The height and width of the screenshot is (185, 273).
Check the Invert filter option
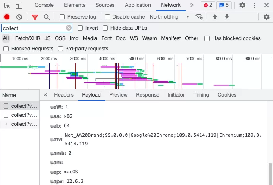80,28
